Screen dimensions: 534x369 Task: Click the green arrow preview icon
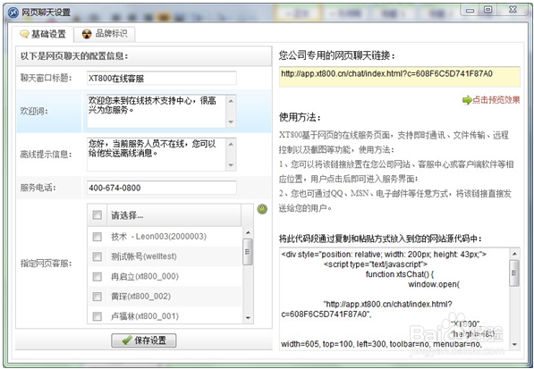[467, 100]
